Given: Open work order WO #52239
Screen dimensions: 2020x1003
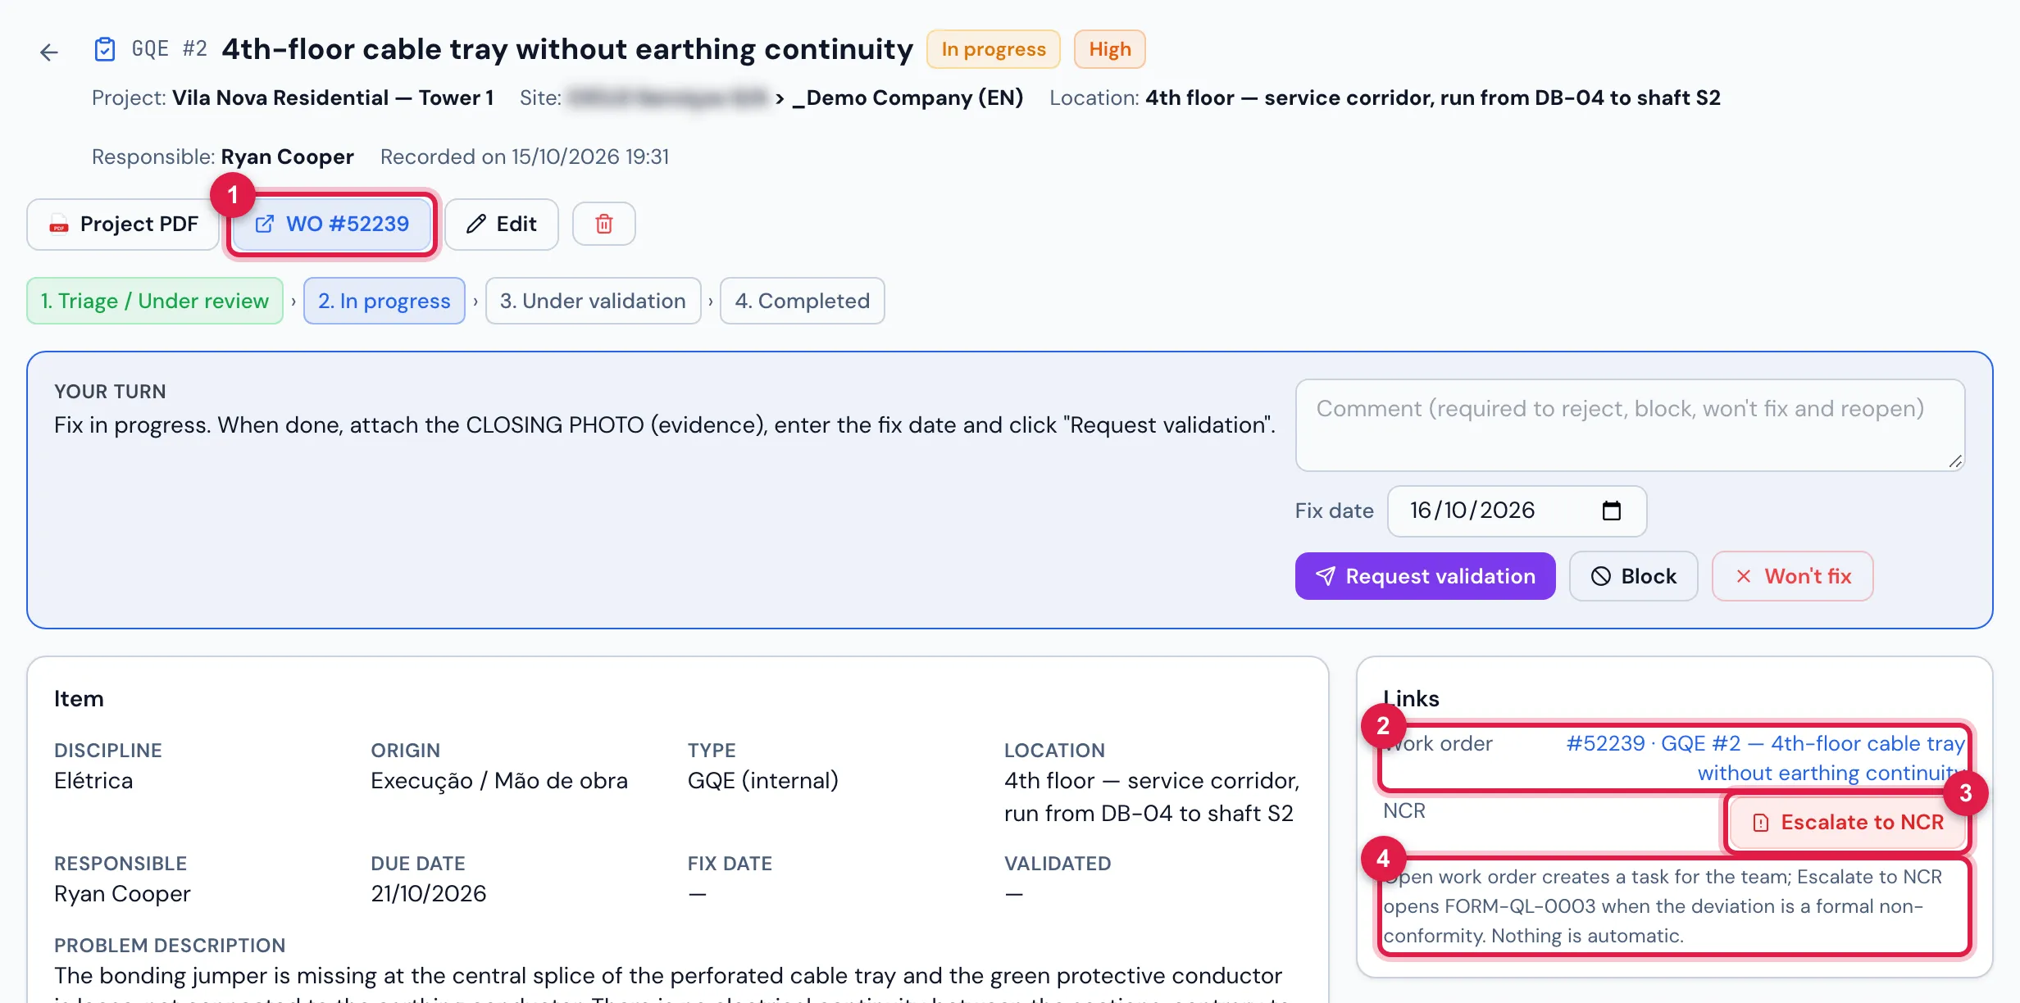Looking at the screenshot, I should (x=332, y=225).
